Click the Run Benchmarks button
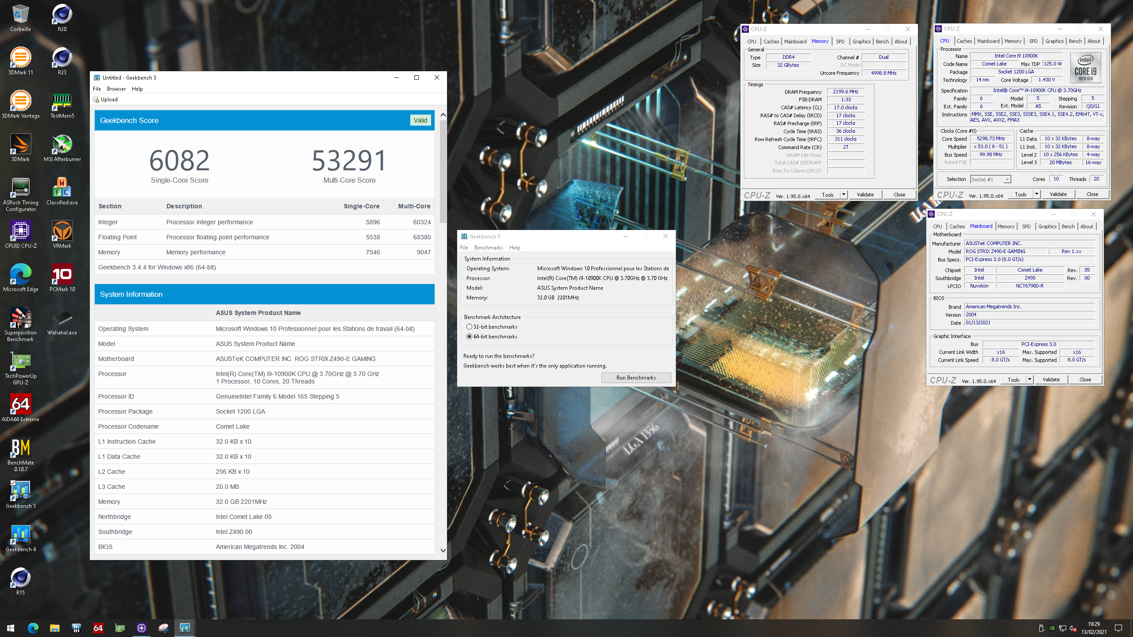Image resolution: width=1133 pixels, height=637 pixels. click(x=636, y=377)
